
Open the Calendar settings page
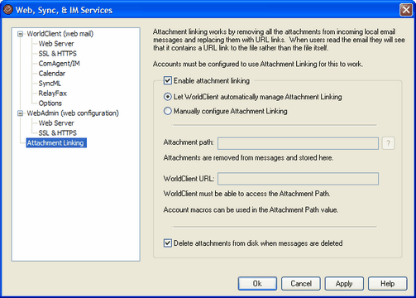pyautogui.click(x=52, y=74)
